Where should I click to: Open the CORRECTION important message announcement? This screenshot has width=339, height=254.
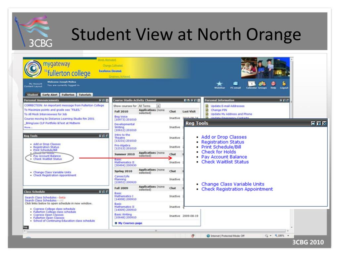64,106
